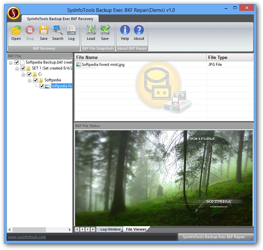Click the SET 1 folder icon
This screenshot has height=250, width=263.
[x=28, y=68]
